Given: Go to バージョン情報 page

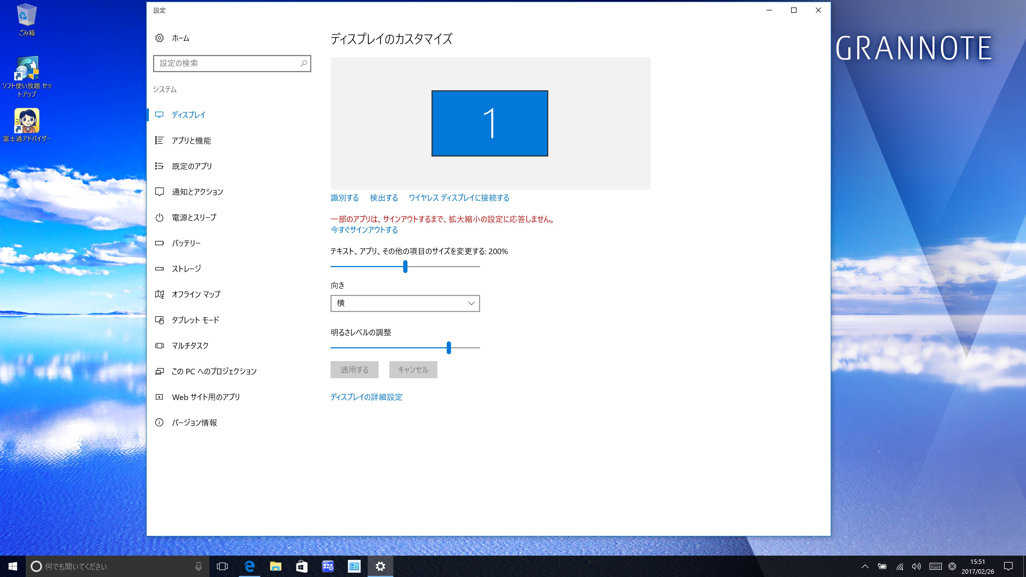Looking at the screenshot, I should pyautogui.click(x=194, y=423).
